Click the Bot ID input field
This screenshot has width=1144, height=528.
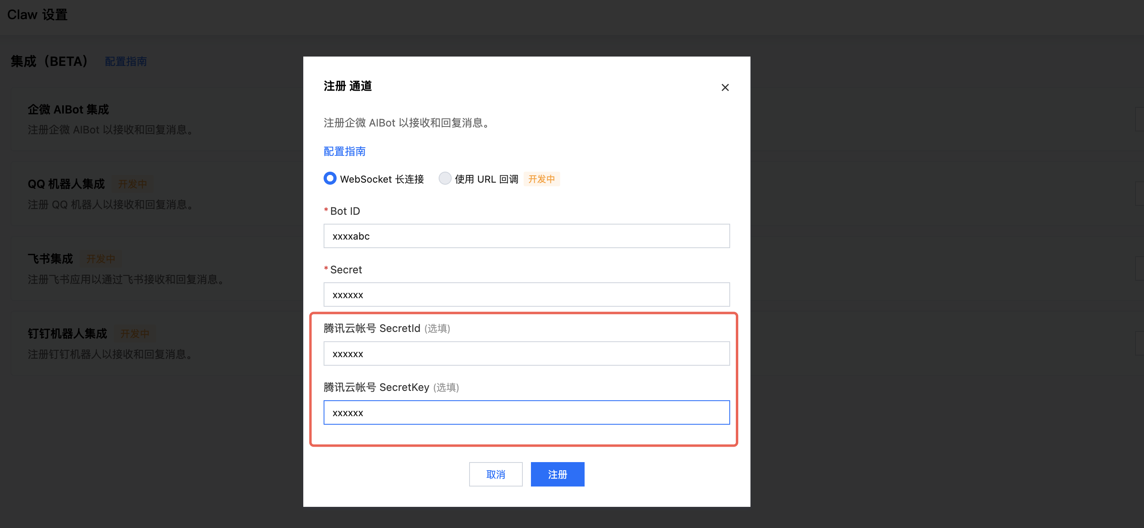tap(526, 236)
